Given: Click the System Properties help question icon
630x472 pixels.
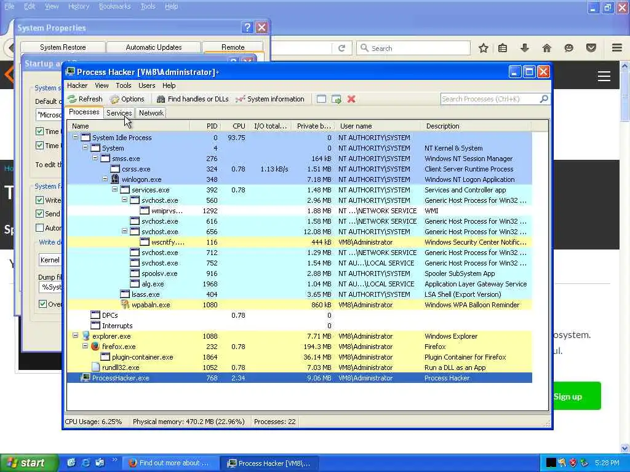Looking at the screenshot, I should click(x=247, y=27).
